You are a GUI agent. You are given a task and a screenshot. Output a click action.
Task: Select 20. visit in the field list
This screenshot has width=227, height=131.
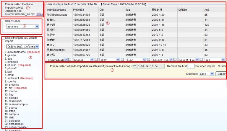9,117
